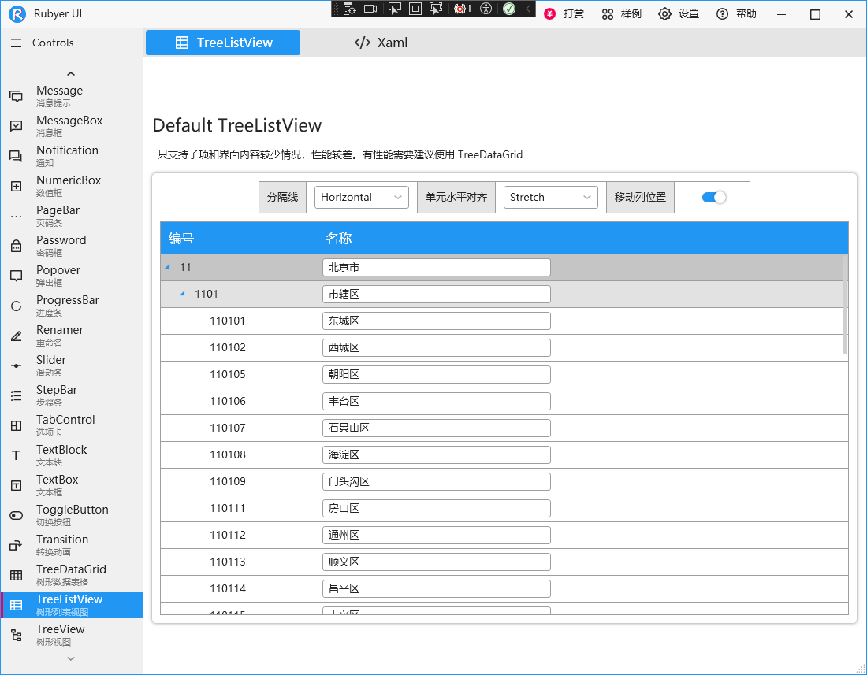Toggle the 移动列位置 switch off

pyautogui.click(x=713, y=198)
